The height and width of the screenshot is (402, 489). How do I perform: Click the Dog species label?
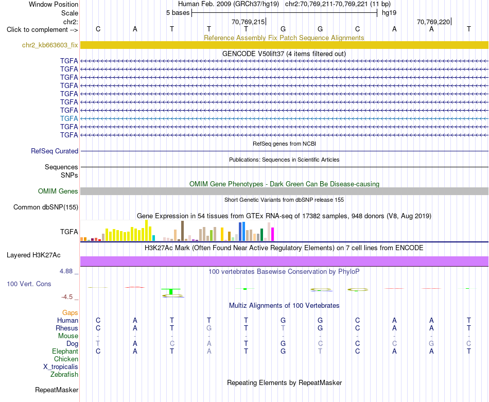click(x=72, y=344)
